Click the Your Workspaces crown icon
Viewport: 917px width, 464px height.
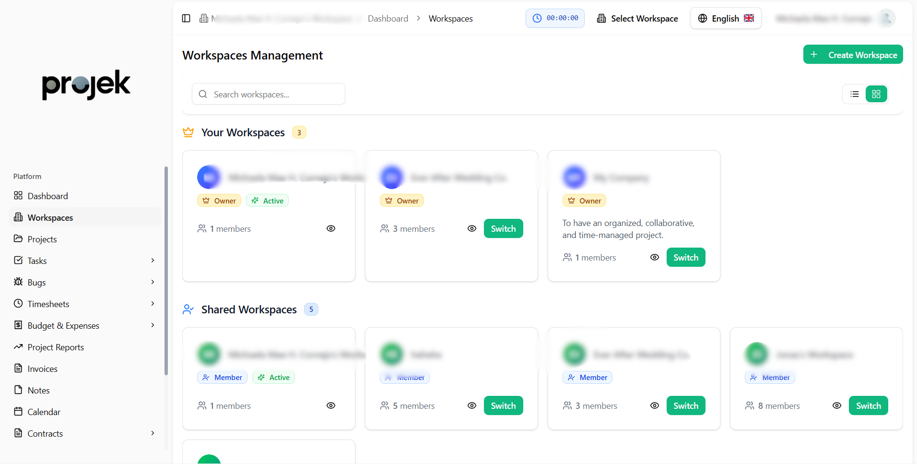click(x=188, y=132)
